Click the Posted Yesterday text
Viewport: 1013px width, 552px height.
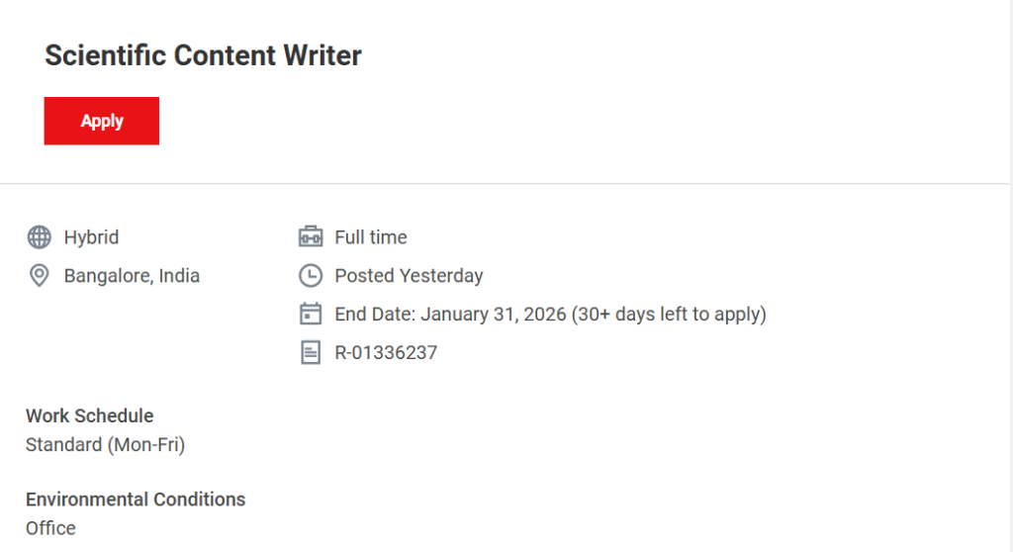[x=409, y=276]
